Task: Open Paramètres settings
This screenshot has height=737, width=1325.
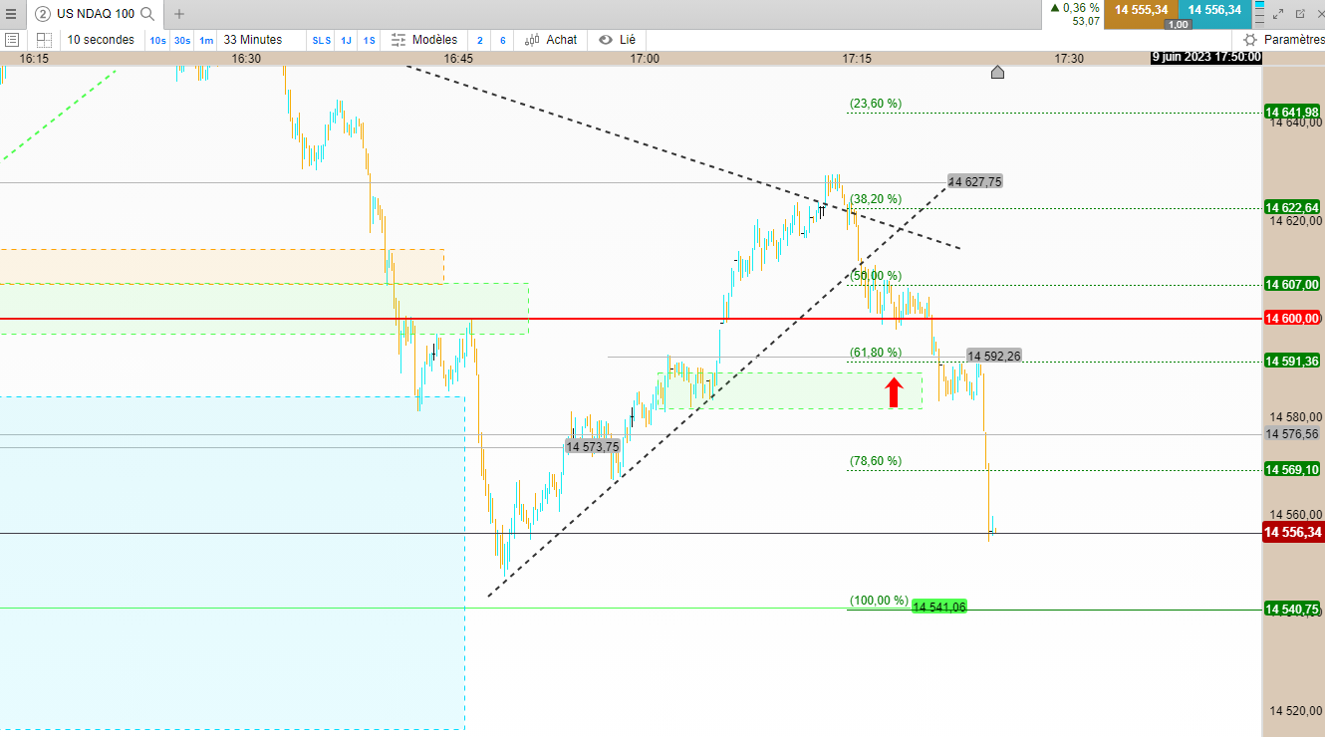Action: [1283, 40]
